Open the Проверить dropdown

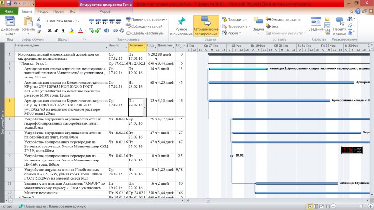click(234, 19)
